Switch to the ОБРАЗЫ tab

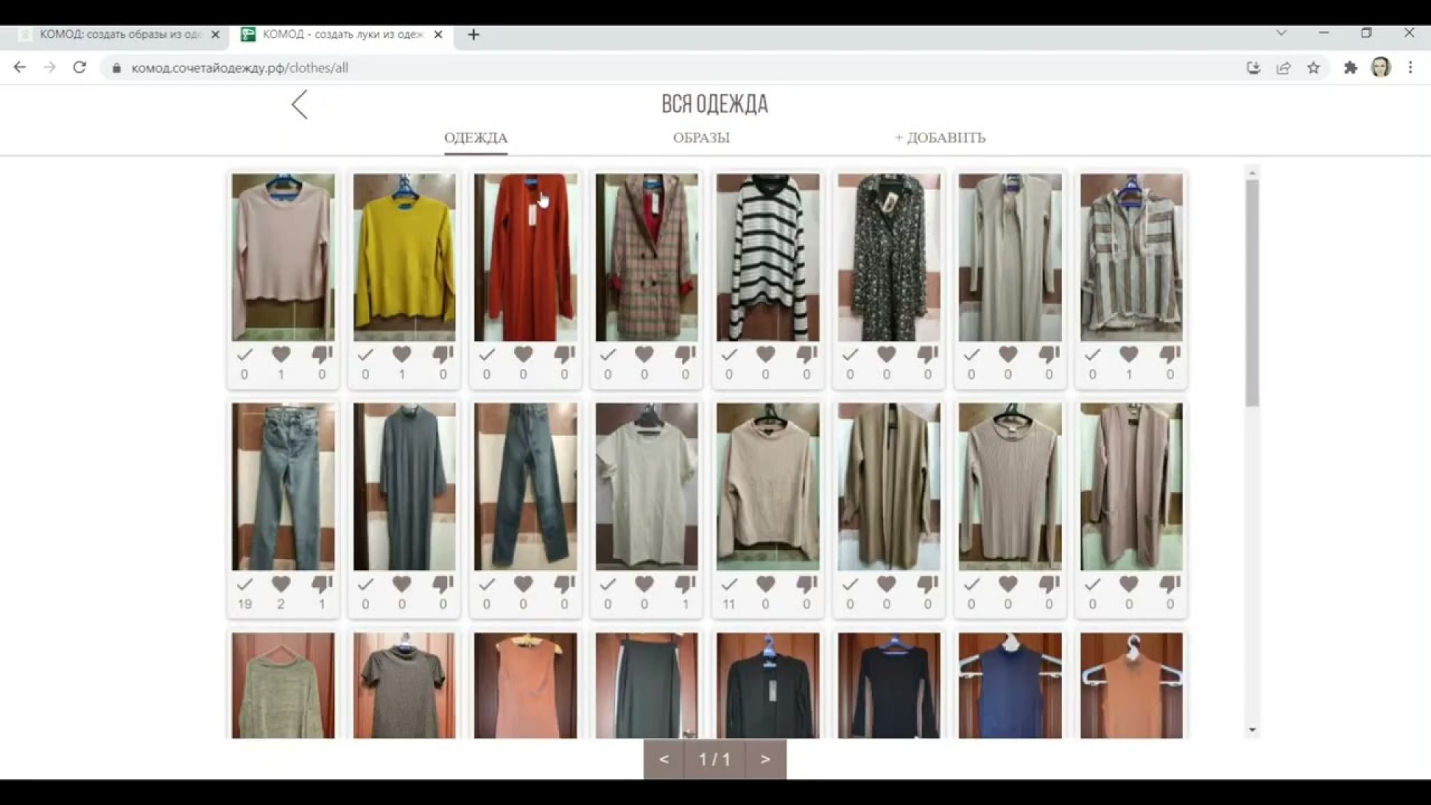pos(702,138)
